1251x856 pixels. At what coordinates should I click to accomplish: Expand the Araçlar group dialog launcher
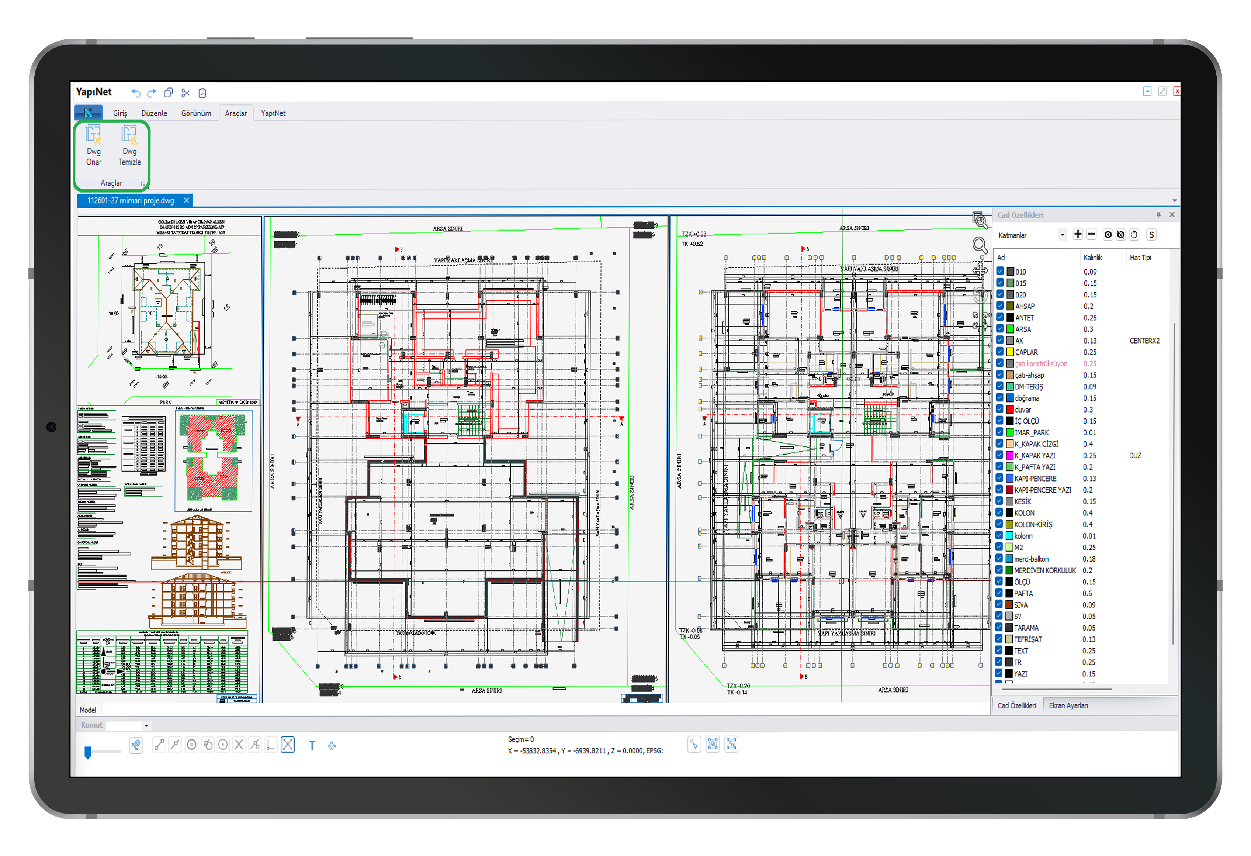pos(143,184)
